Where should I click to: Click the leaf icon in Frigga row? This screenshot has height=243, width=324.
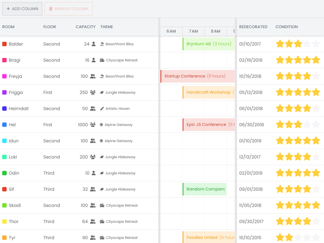coord(102,92)
